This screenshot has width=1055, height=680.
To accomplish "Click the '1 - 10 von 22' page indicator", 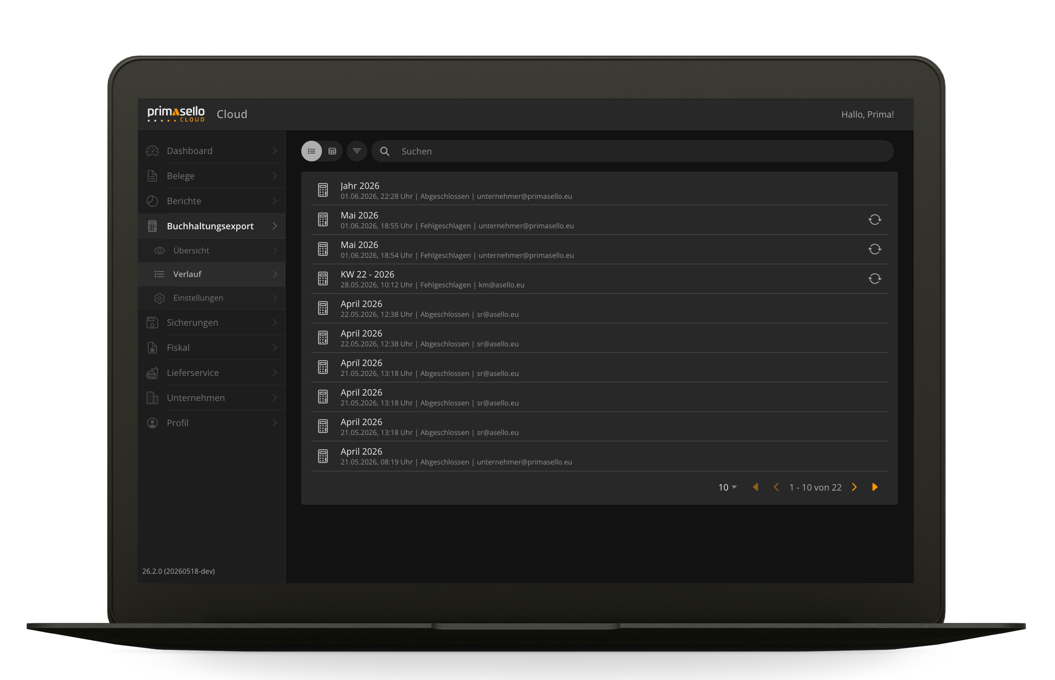I will [x=815, y=487].
